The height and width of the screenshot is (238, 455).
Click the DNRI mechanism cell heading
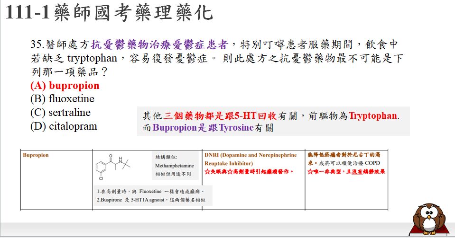tap(251, 159)
